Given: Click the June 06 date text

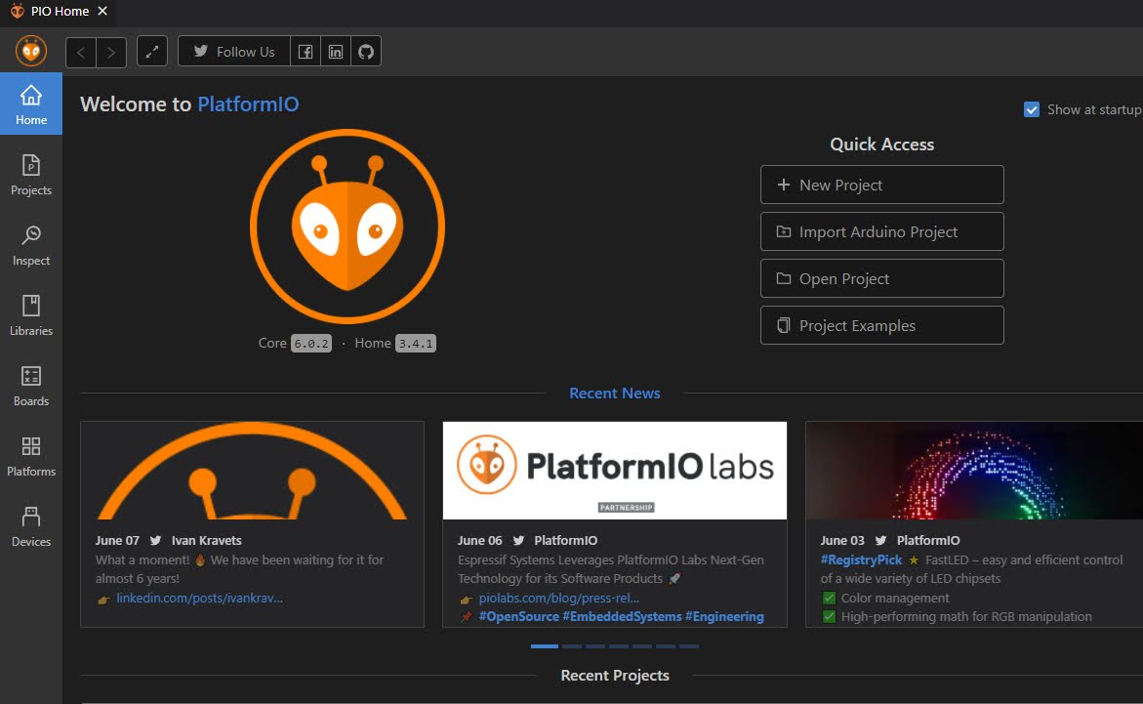Looking at the screenshot, I should pyautogui.click(x=479, y=541).
